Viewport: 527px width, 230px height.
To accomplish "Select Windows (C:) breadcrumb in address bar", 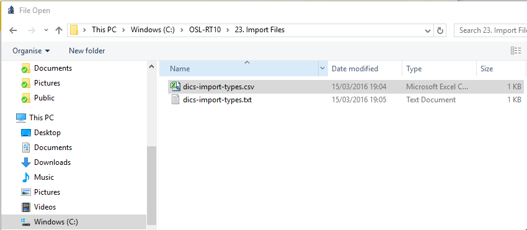I will click(x=153, y=30).
